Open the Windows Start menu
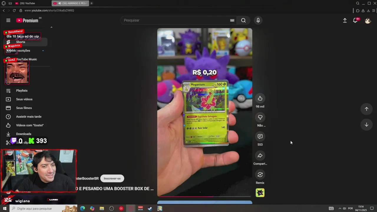 (x=4, y=208)
